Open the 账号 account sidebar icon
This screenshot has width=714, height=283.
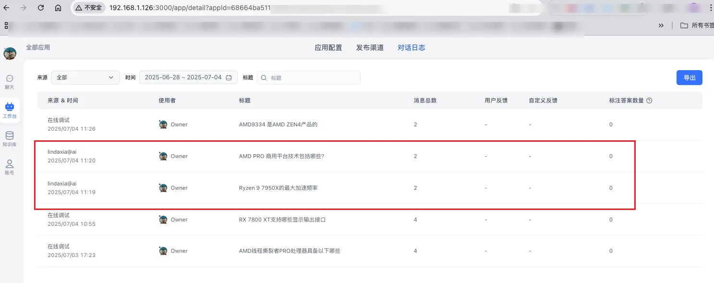tap(10, 167)
